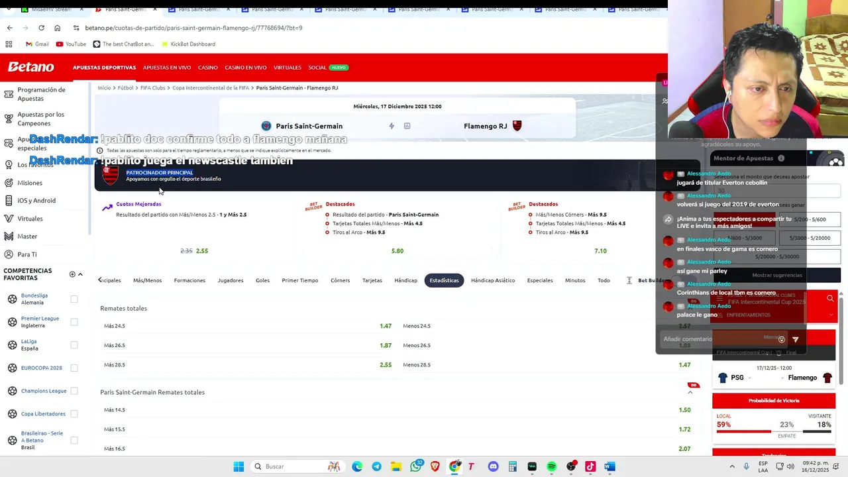Open Apuestas en Vivo menu
The height and width of the screenshot is (477, 848).
pos(167,68)
